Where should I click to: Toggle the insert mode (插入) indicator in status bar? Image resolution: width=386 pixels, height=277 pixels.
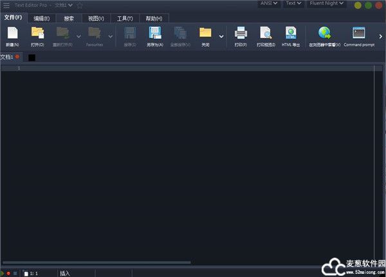(x=66, y=273)
